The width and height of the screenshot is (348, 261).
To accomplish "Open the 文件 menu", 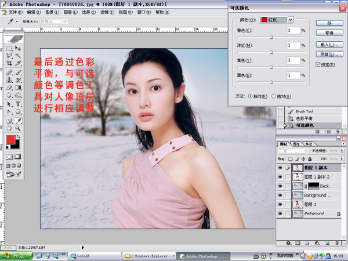I will click(15, 12).
